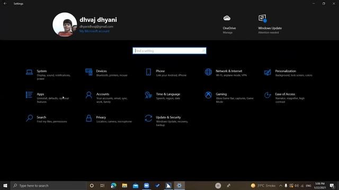The width and height of the screenshot is (339, 190).
Task: Open Task View in the taskbar
Action: click(102, 185)
